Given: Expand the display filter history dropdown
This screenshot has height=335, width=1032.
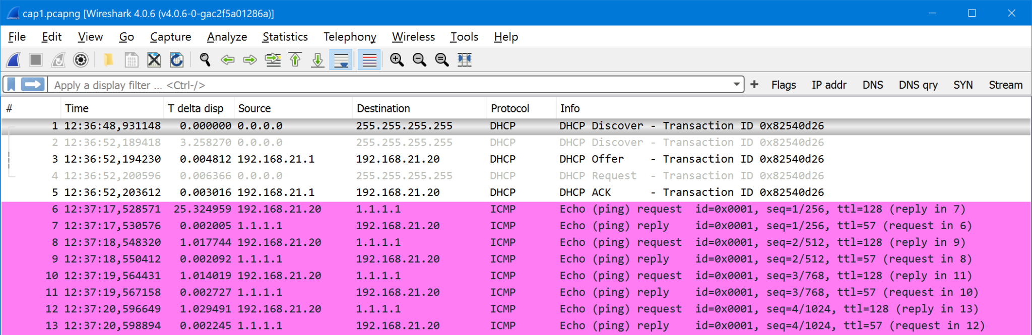Looking at the screenshot, I should (x=737, y=85).
